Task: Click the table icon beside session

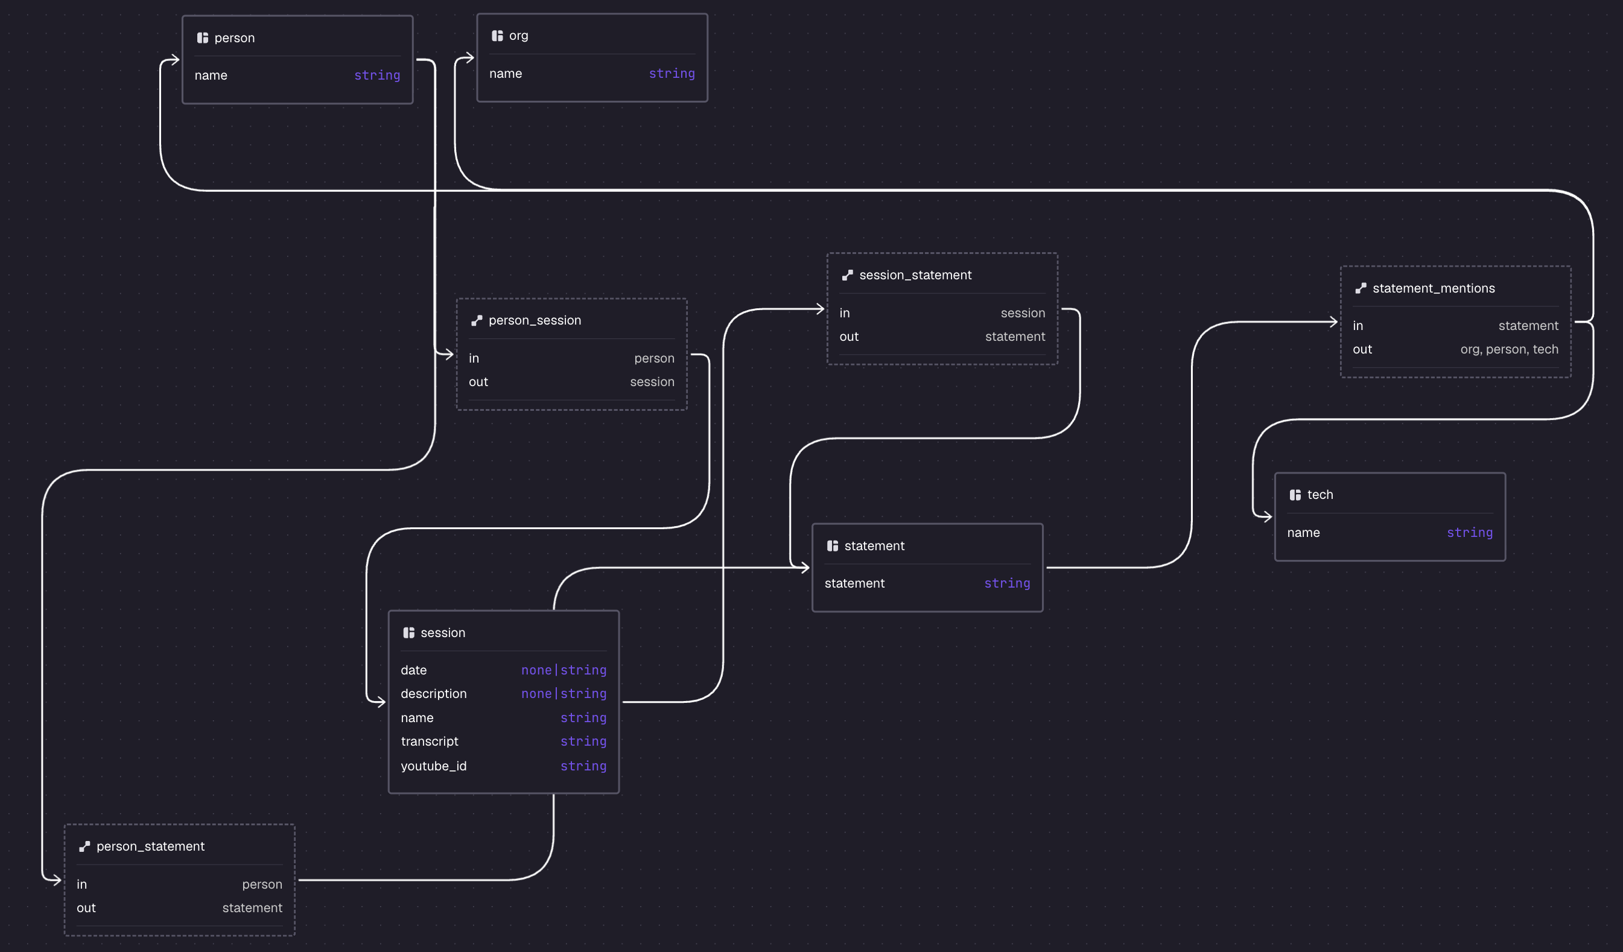Action: [408, 632]
